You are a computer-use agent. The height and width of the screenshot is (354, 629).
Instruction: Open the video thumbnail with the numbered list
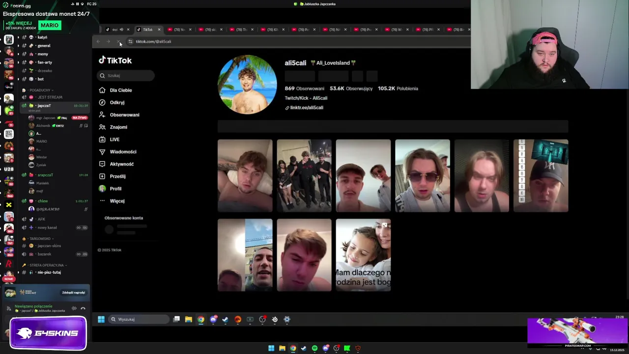tap(541, 176)
